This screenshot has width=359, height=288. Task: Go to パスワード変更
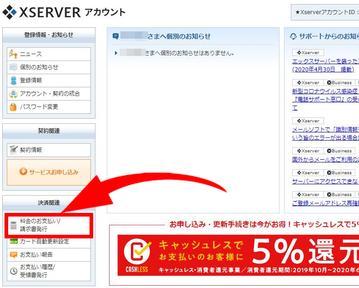[49, 107]
